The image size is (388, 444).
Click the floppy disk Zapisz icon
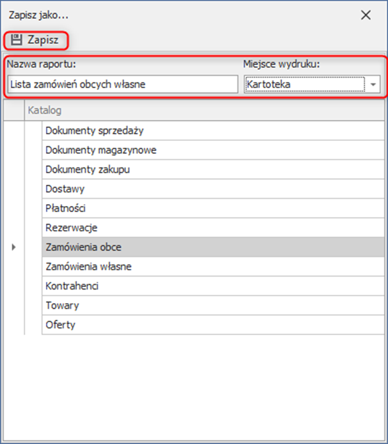tap(17, 40)
